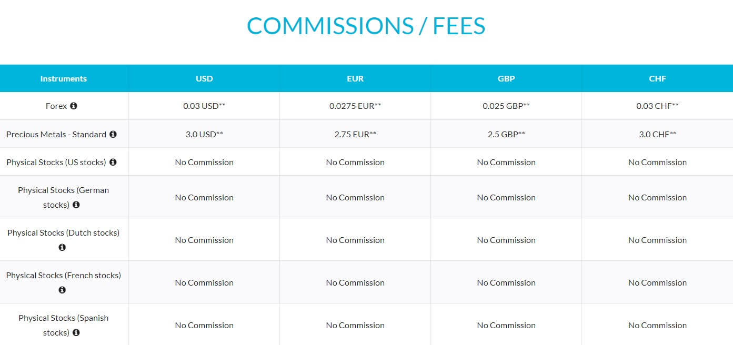The image size is (733, 345).
Task: Click info icon beside Spanish stocks
Action: click(76, 332)
